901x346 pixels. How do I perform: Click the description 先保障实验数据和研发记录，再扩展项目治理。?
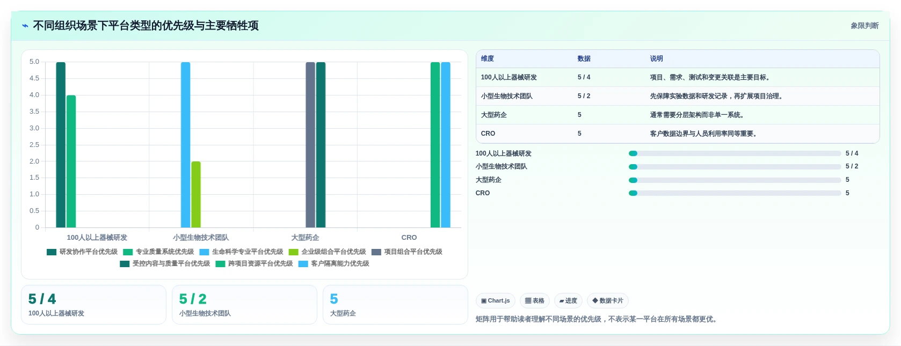718,96
